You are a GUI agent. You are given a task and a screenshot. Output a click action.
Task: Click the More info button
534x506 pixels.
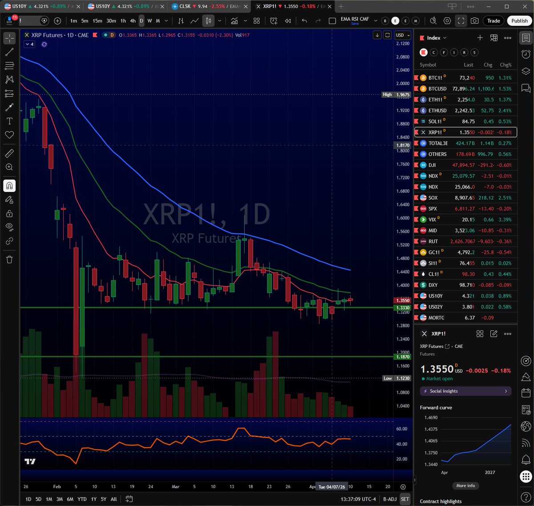pos(465,486)
